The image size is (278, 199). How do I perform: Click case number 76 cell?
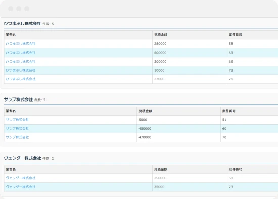click(x=252, y=79)
